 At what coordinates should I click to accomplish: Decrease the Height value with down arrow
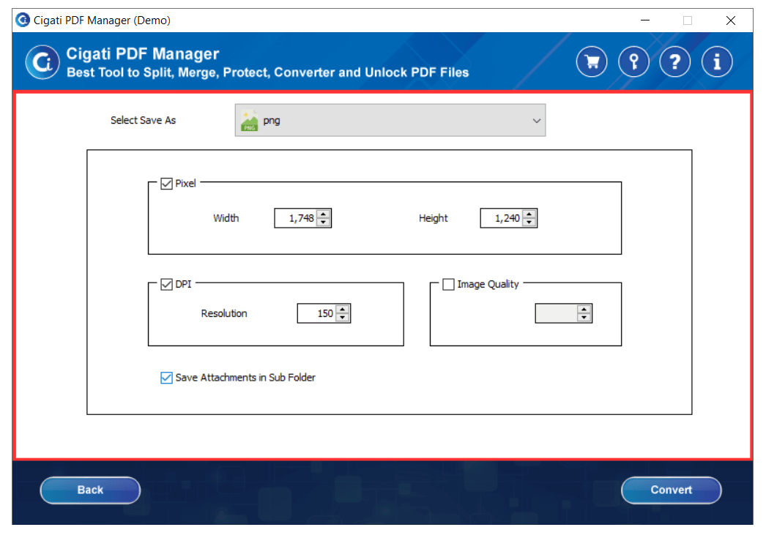coord(529,223)
